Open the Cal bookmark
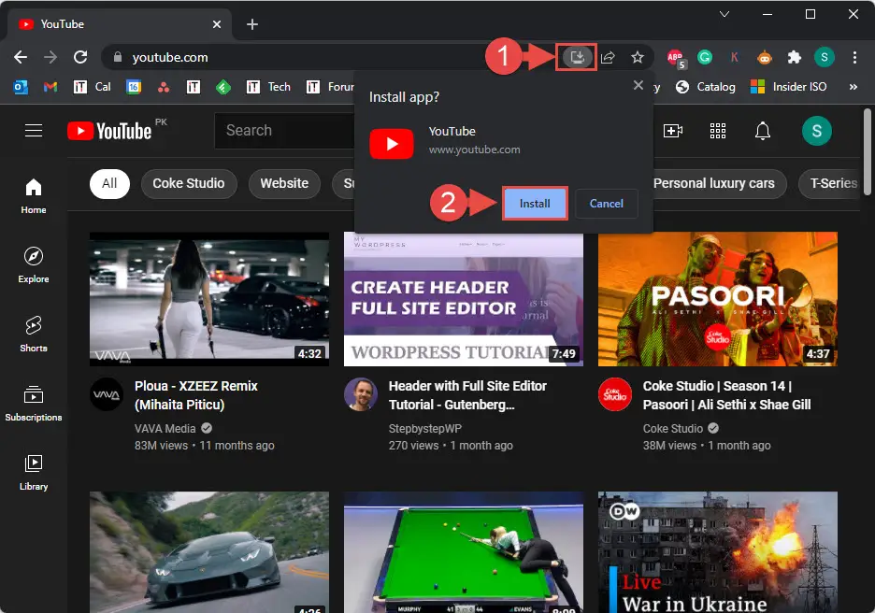 tap(92, 87)
